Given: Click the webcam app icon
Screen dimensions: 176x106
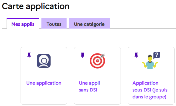Looking at the screenshot, I should point(44,61).
